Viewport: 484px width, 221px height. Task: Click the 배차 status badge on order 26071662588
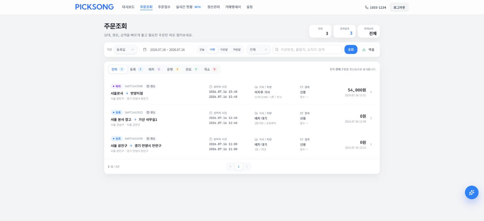[x=117, y=86]
